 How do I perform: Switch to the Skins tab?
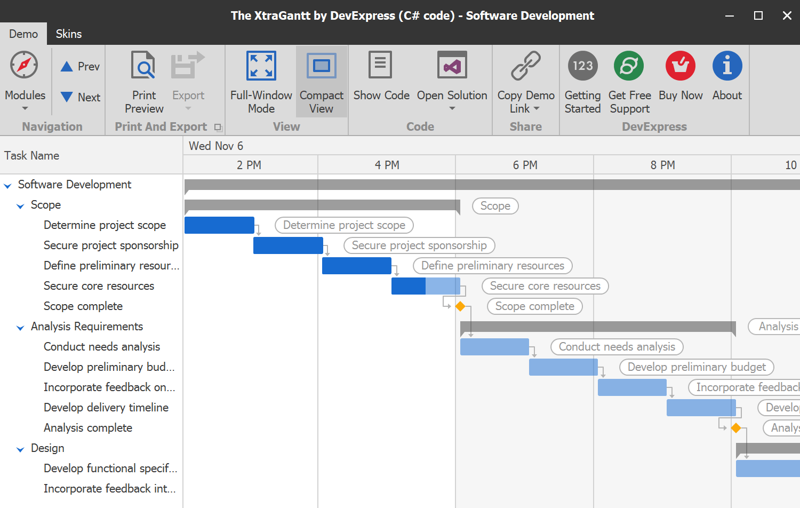pyautogui.click(x=68, y=33)
